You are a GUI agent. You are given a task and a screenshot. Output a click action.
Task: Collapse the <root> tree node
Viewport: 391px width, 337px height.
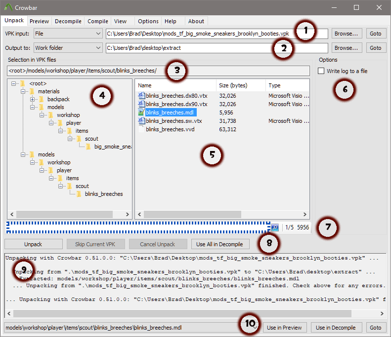[x=13, y=83]
